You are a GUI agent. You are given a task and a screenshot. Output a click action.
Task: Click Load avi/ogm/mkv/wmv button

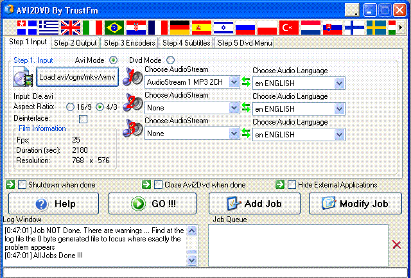pos(77,77)
